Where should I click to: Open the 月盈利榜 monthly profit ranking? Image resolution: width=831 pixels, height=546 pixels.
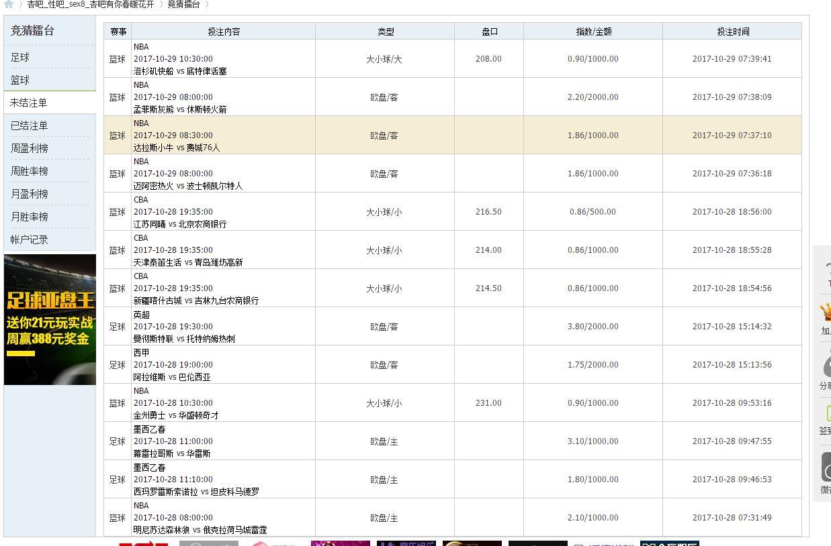tap(29, 194)
